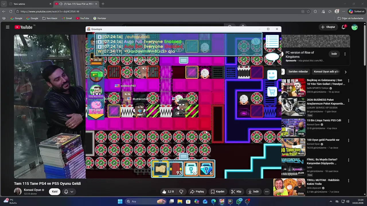Expand the Growtopia chat log handle
The width and height of the screenshot is (367, 206).
[183, 60]
